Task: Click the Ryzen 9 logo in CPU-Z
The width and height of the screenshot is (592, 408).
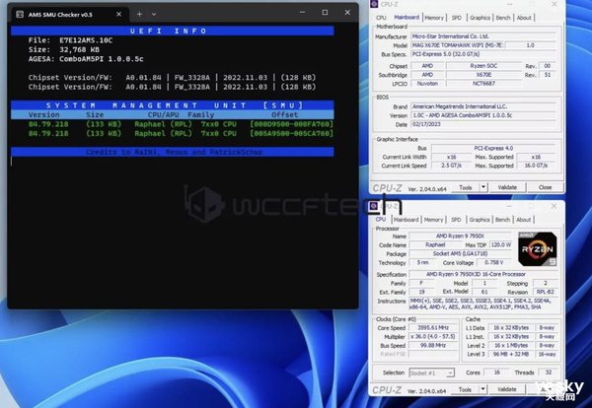Action: (x=538, y=249)
